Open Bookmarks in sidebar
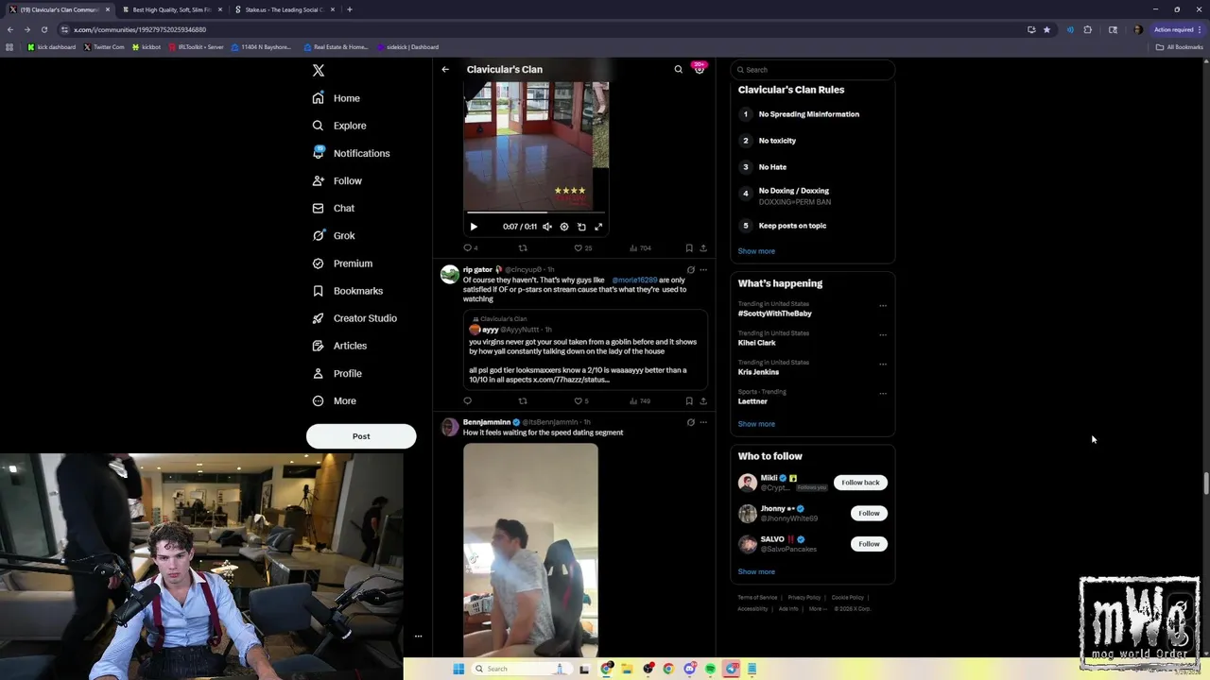 tap(347, 291)
